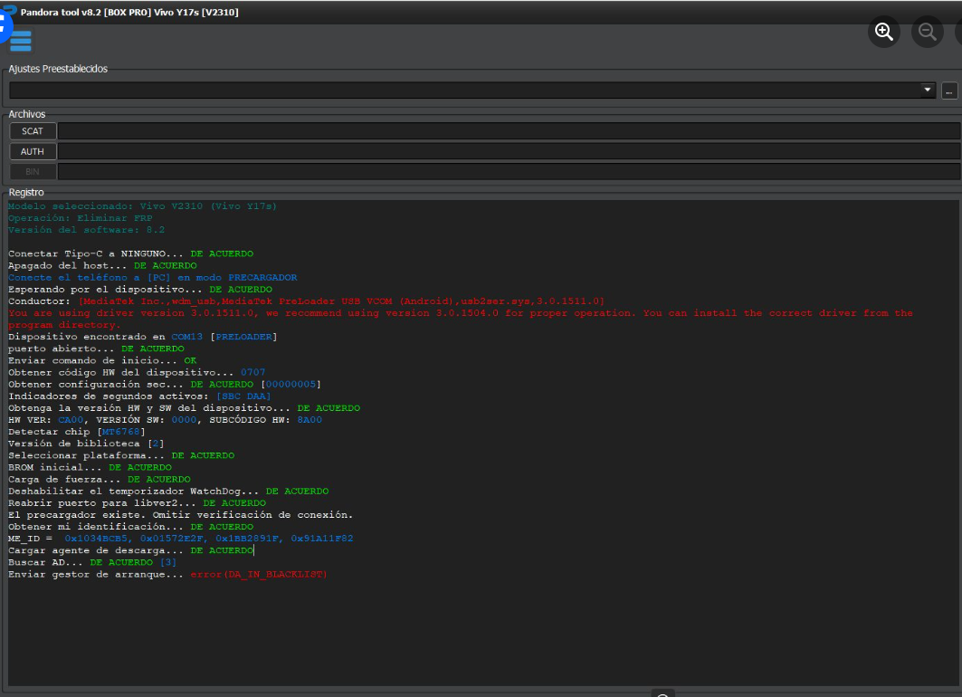Click the 'BROM inicial' log line
962x697 pixels.
click(x=90, y=467)
